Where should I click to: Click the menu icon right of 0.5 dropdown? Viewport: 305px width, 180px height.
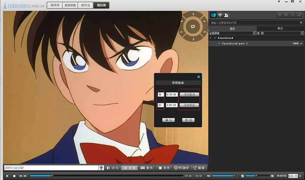(300, 176)
